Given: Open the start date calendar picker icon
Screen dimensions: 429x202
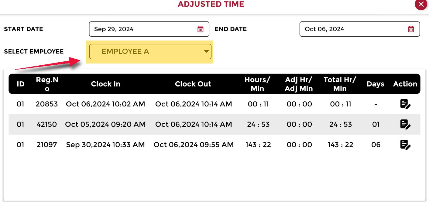Looking at the screenshot, I should (201, 29).
